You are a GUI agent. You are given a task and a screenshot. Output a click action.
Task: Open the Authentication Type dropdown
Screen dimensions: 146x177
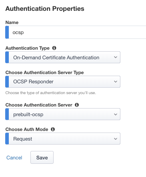[63, 57]
